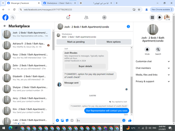Attach a photo using the image icon

coord(62,121)
